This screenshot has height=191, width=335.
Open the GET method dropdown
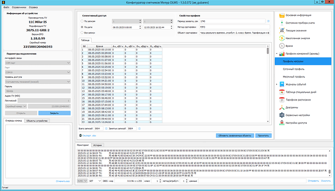95,181
